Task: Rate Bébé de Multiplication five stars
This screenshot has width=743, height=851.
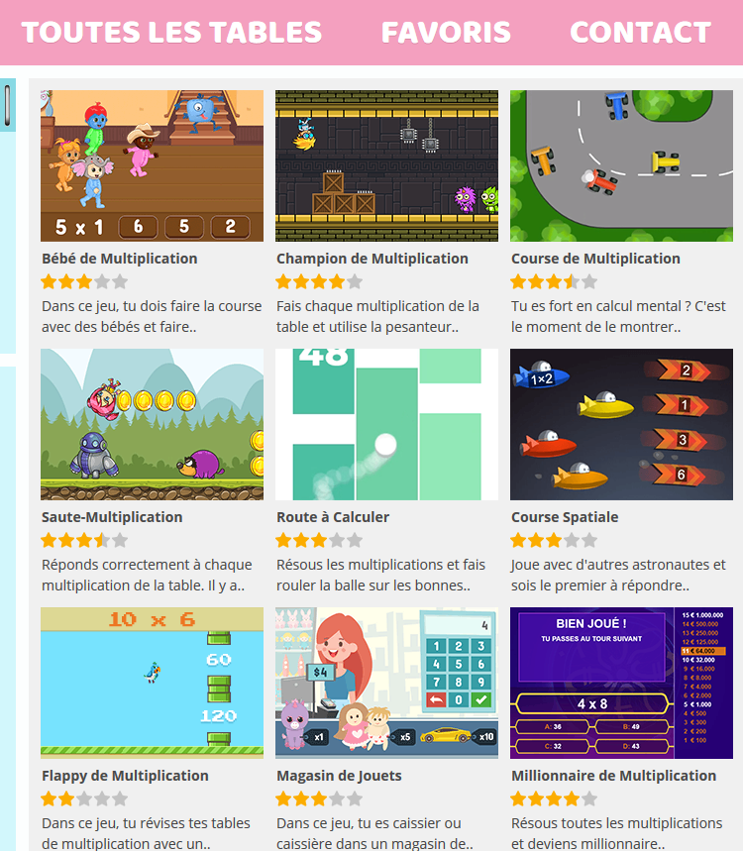Action: pos(120,281)
